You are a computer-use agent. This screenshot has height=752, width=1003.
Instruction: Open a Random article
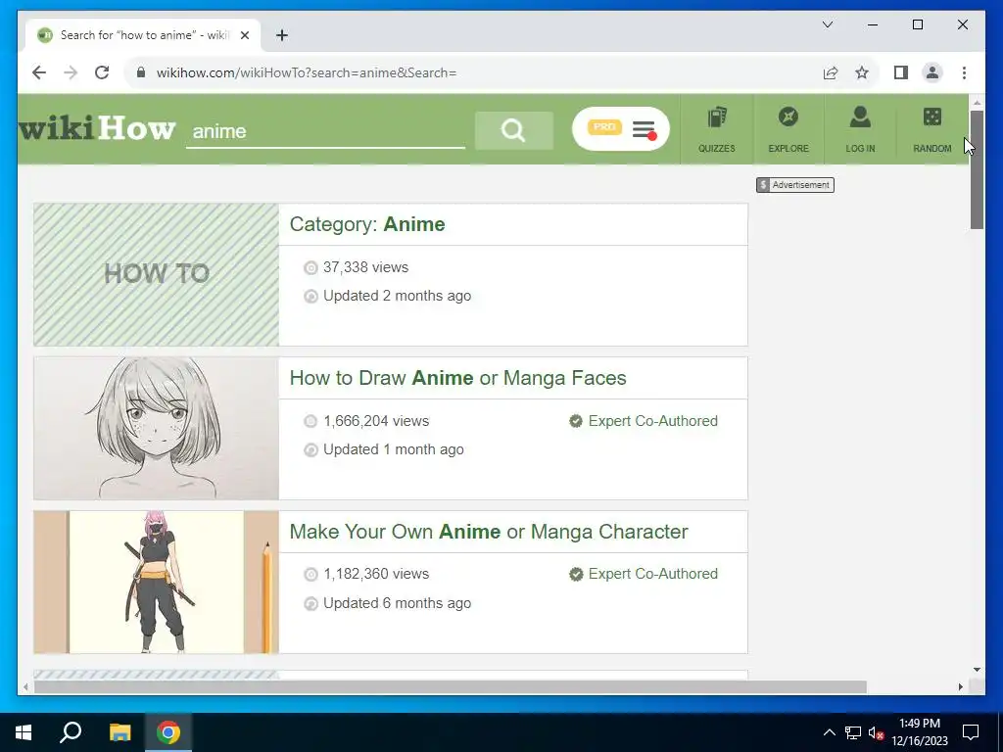coord(932,130)
